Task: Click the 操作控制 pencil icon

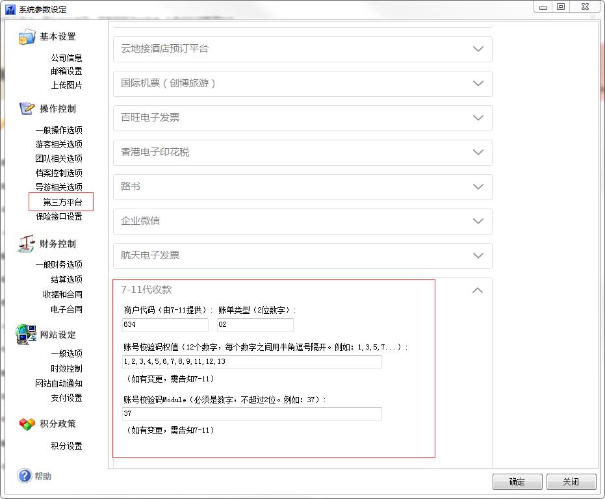Action: pyautogui.click(x=27, y=109)
